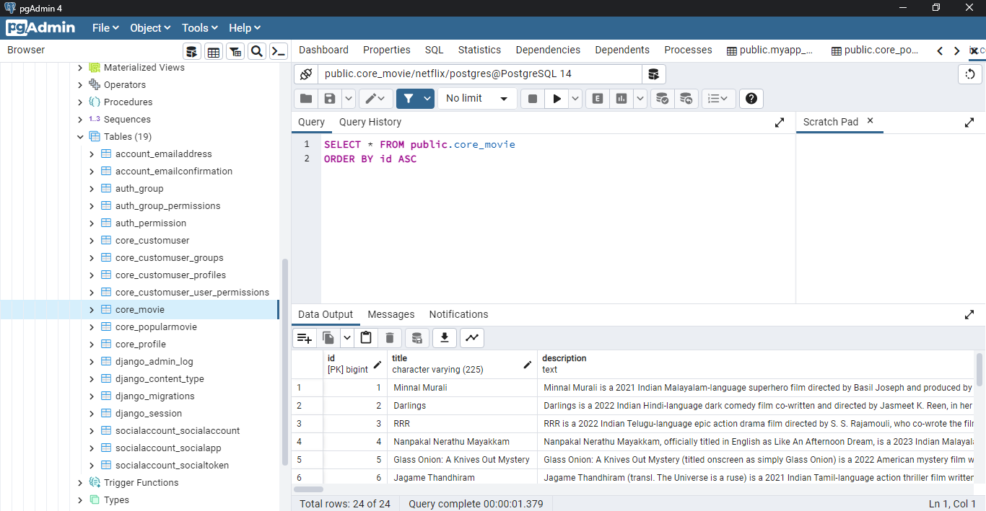Switch to the Query History tab
The image size is (986, 511).
click(x=370, y=122)
